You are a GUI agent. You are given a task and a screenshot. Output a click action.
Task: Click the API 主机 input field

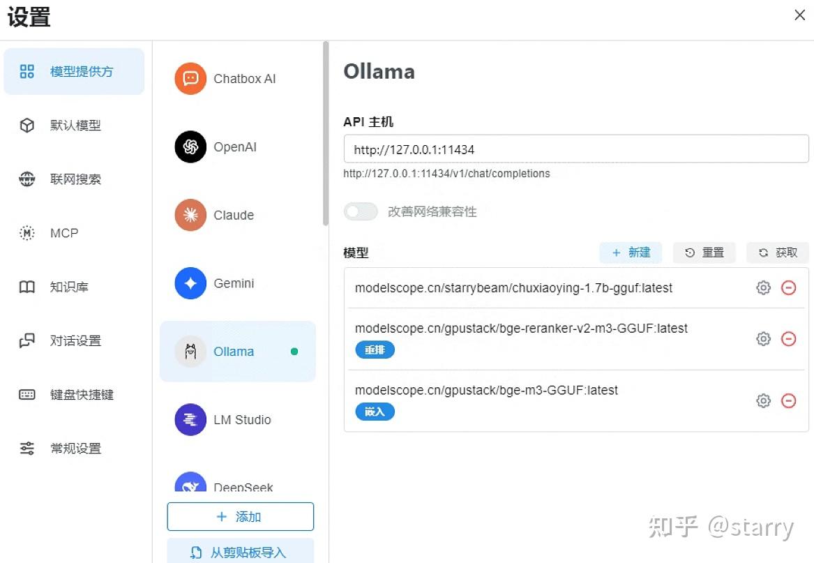(x=576, y=149)
